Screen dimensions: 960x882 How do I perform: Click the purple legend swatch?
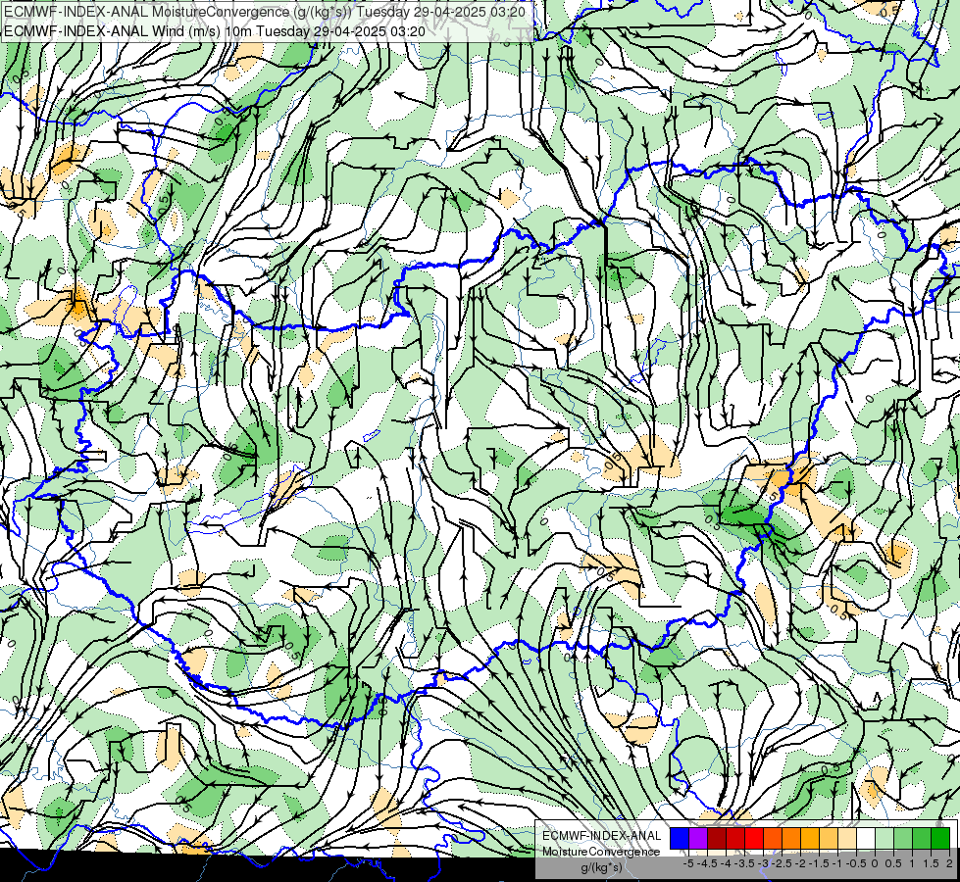click(698, 838)
